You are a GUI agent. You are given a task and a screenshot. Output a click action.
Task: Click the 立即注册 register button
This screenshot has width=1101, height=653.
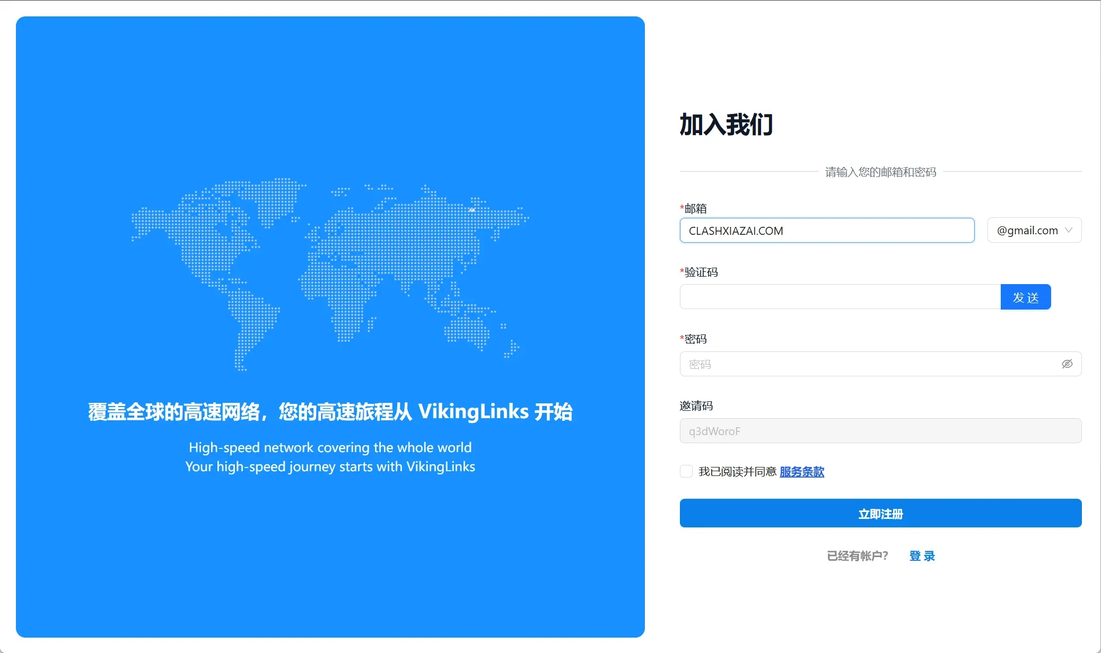click(x=880, y=513)
